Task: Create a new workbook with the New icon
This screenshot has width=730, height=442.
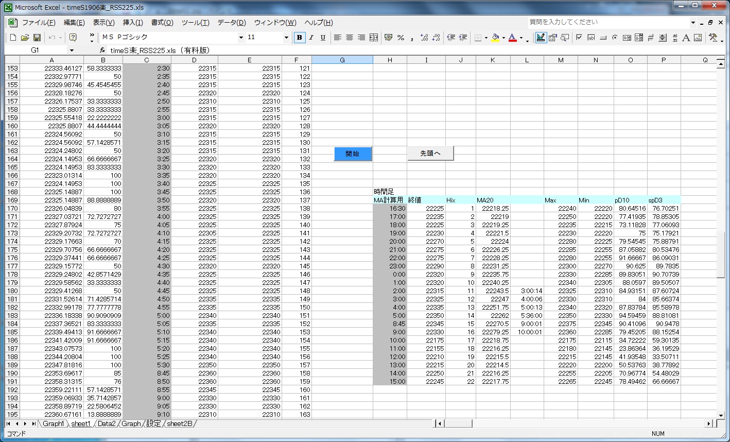Action: 13,38
